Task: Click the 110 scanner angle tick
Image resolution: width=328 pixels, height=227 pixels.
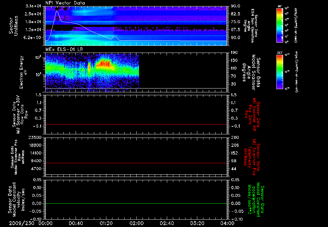Action: 234,68
